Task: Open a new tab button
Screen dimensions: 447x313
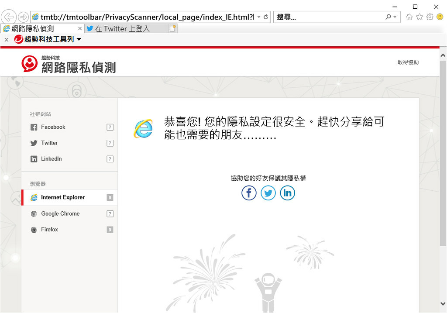Action: coord(173,28)
